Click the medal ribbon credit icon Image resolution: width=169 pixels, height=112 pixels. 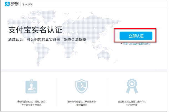[x=132, y=86]
